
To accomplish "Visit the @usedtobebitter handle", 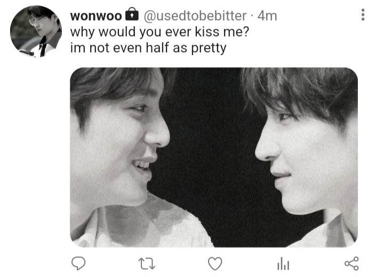I will 195,16.
